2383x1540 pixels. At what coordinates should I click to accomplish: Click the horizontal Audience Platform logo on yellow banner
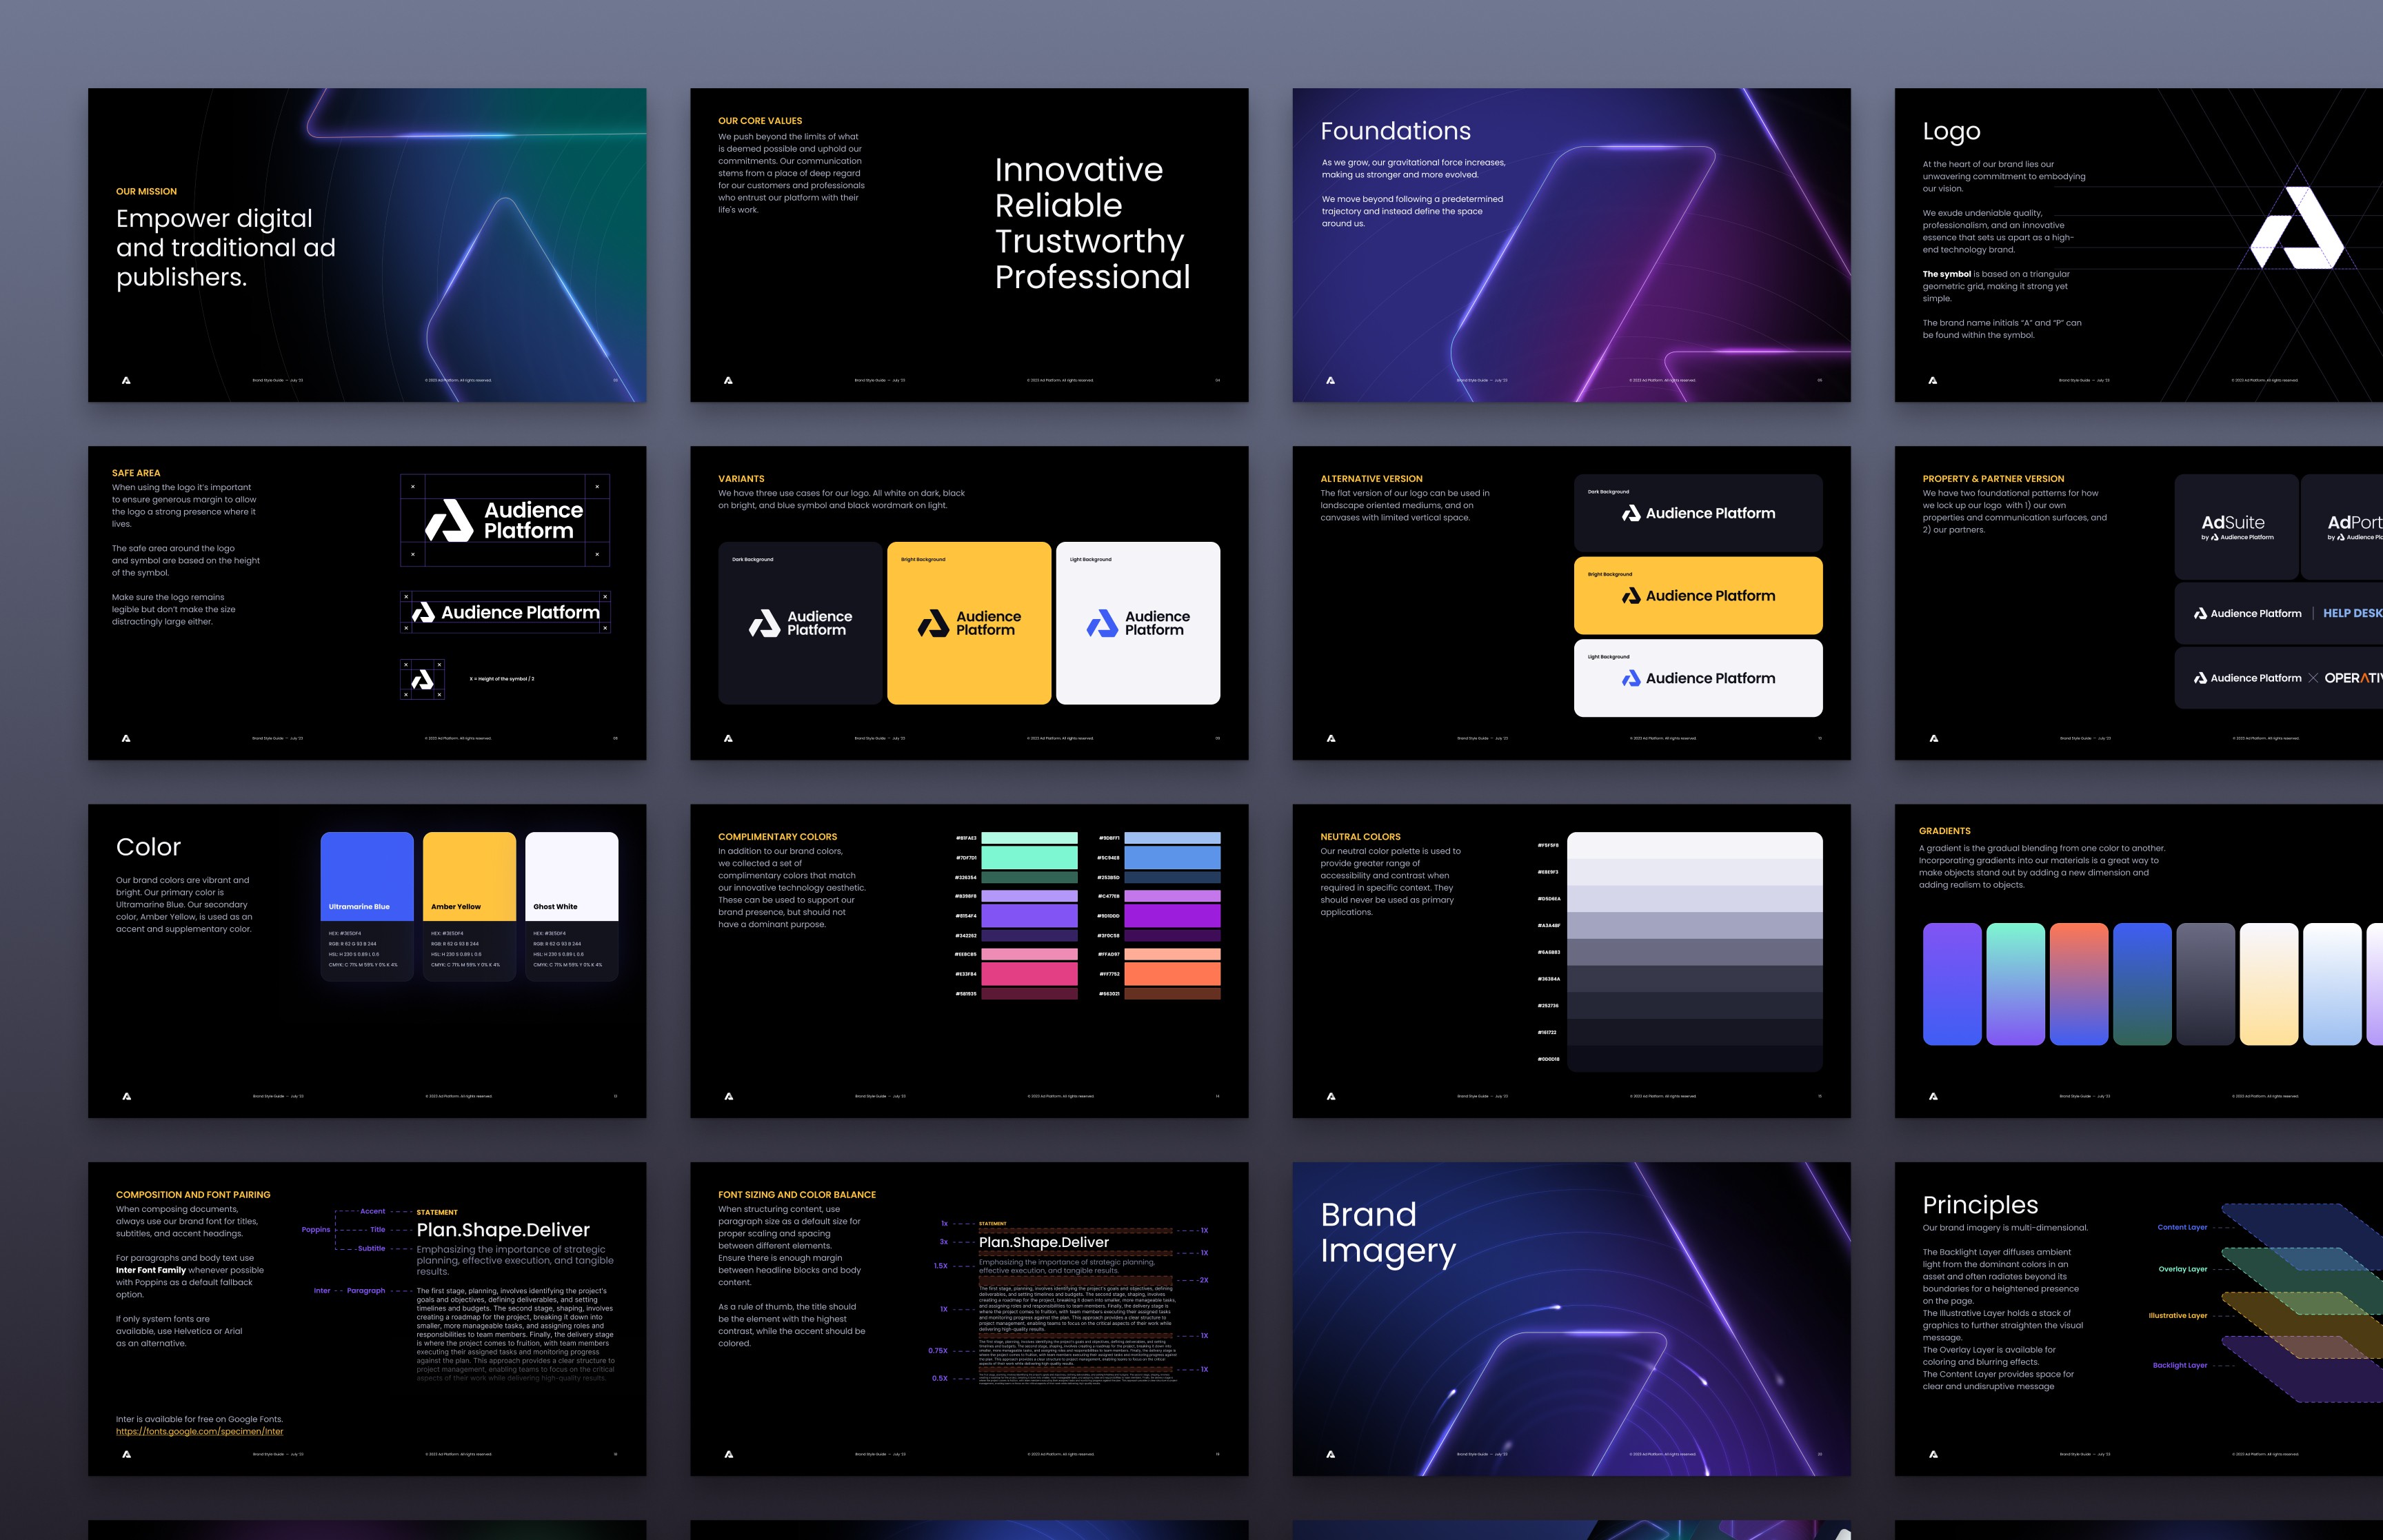(x=1698, y=596)
